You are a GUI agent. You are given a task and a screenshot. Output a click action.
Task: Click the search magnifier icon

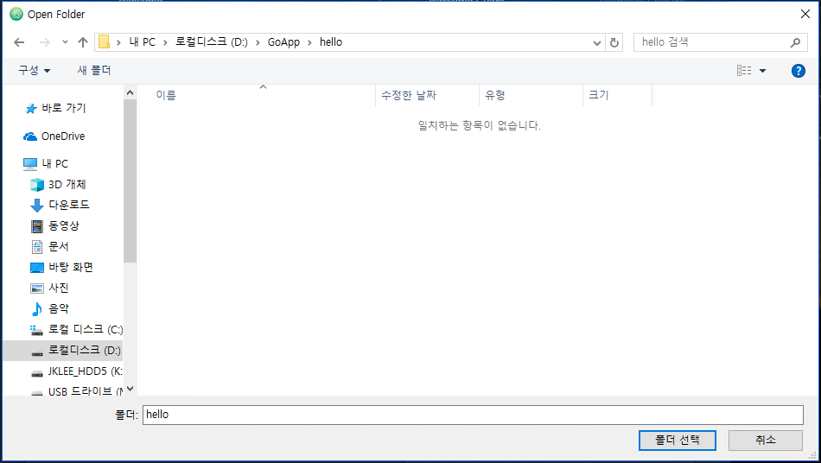click(795, 42)
